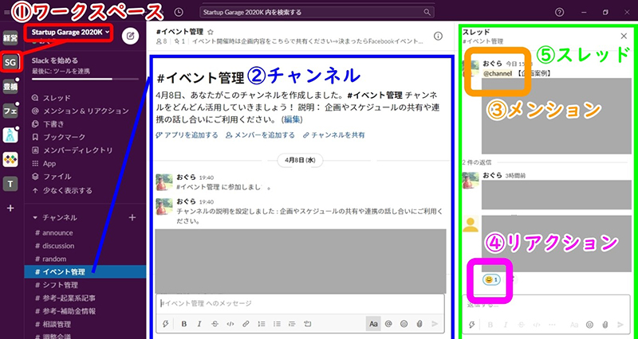Add a workspace with plus icon
The width and height of the screenshot is (638, 339).
coord(10,208)
